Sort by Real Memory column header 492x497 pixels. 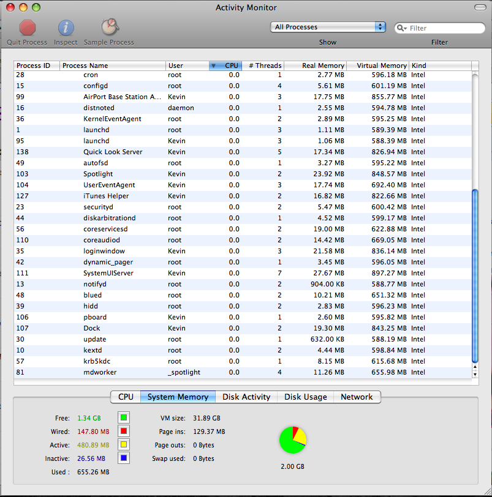pyautogui.click(x=316, y=65)
